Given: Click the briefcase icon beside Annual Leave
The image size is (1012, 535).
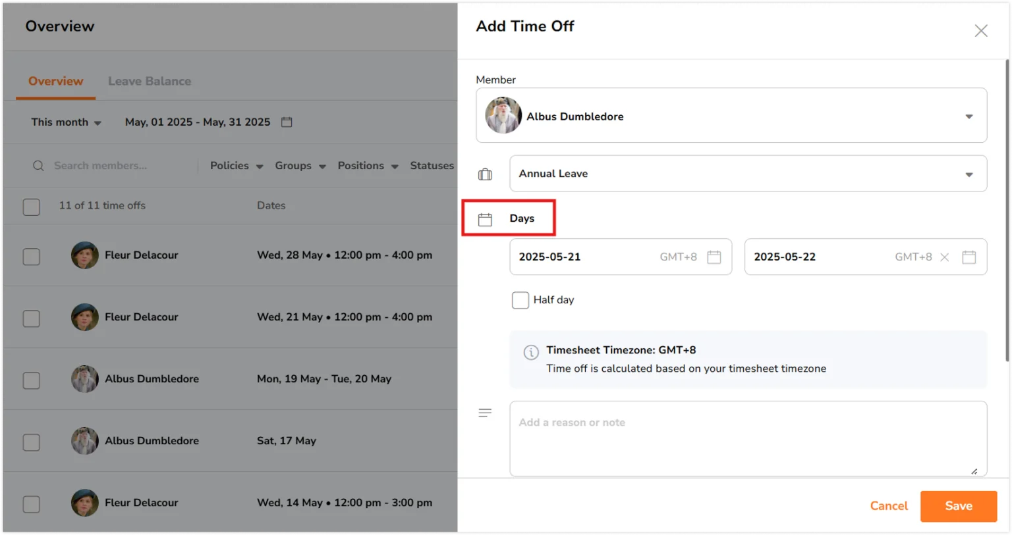Looking at the screenshot, I should pos(485,174).
